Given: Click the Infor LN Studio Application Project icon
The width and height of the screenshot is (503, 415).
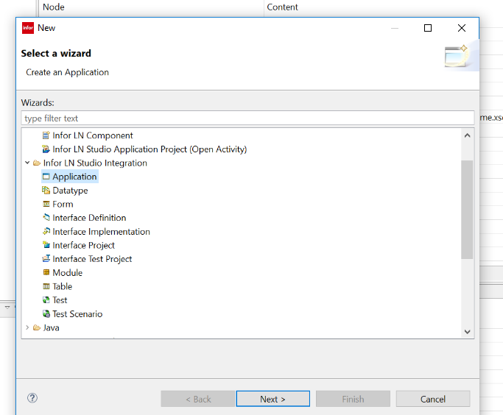Looking at the screenshot, I should point(46,149).
